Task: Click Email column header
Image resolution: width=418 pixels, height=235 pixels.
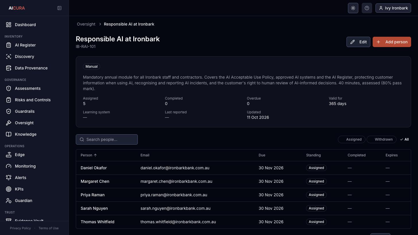Action: (145, 155)
